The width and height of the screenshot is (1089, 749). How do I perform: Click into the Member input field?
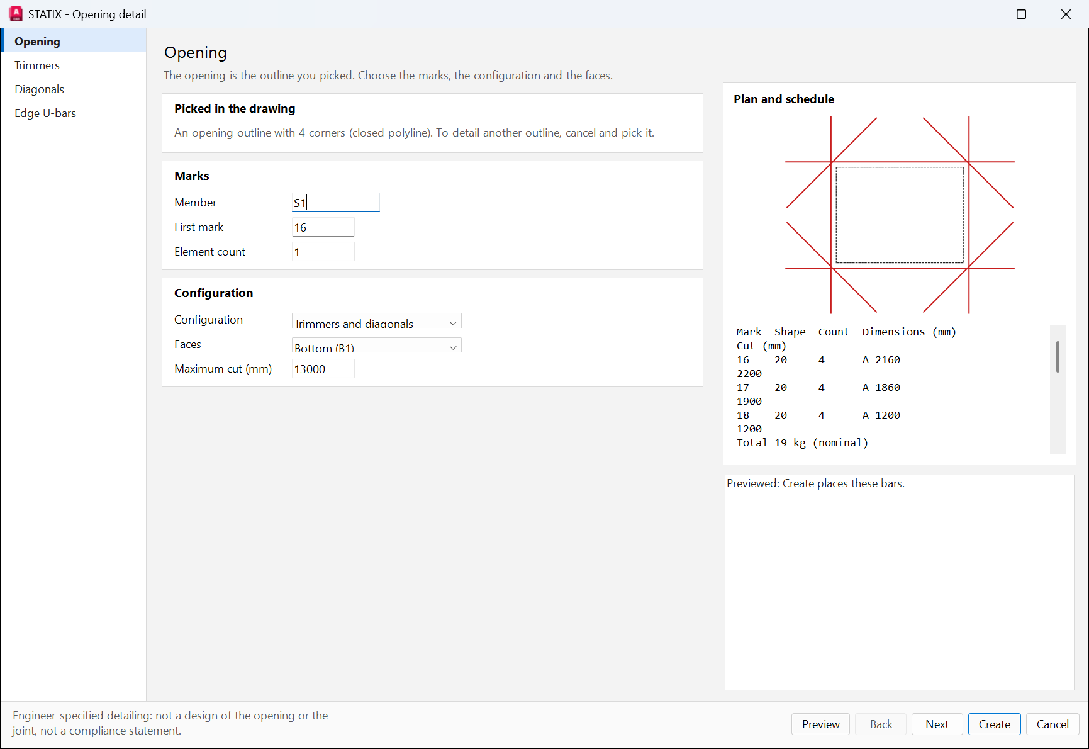pyautogui.click(x=336, y=203)
